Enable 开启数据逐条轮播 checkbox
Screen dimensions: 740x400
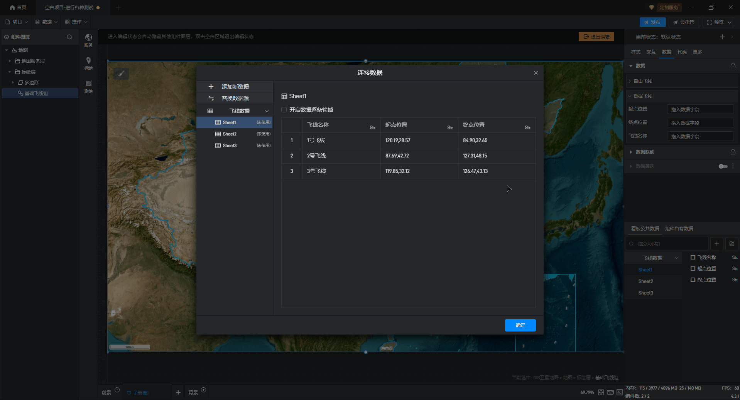(x=284, y=110)
